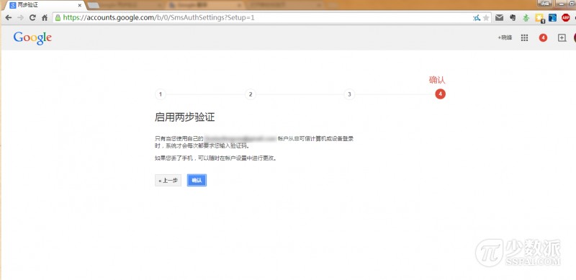Select the 两步验证 browser tab
This screenshot has width=576, height=280.
pyautogui.click(x=44, y=5)
